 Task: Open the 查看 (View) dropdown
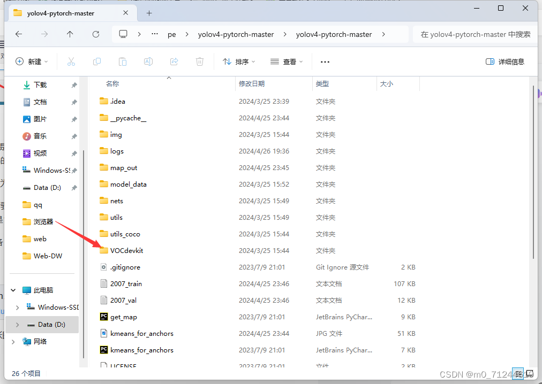click(287, 62)
